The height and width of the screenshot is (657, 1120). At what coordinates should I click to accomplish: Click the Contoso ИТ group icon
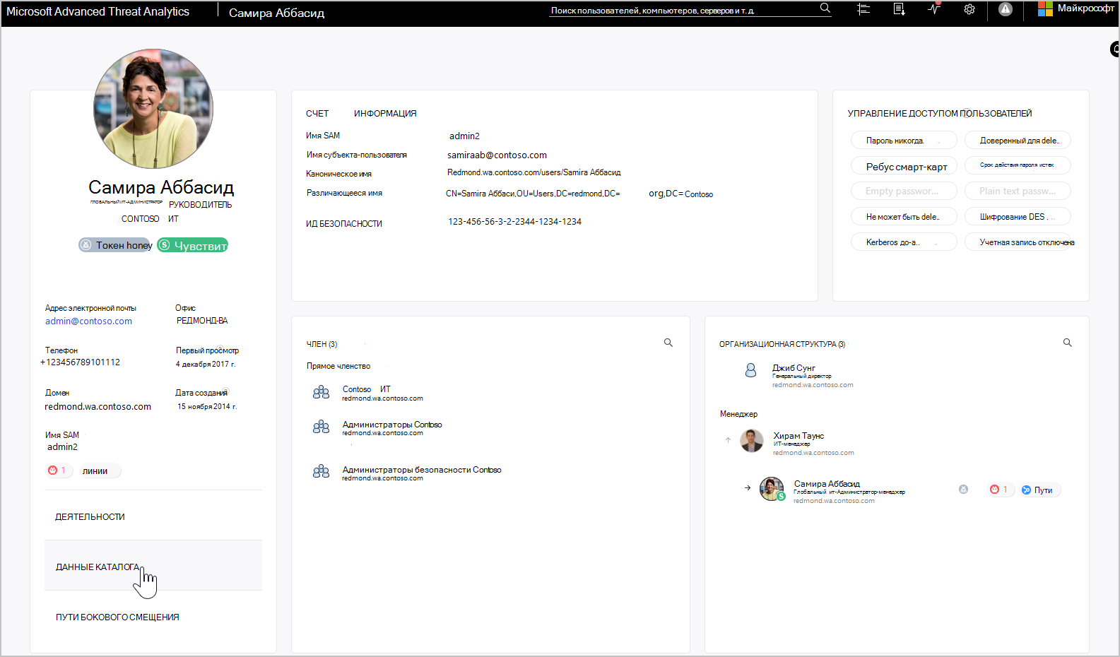click(x=321, y=393)
